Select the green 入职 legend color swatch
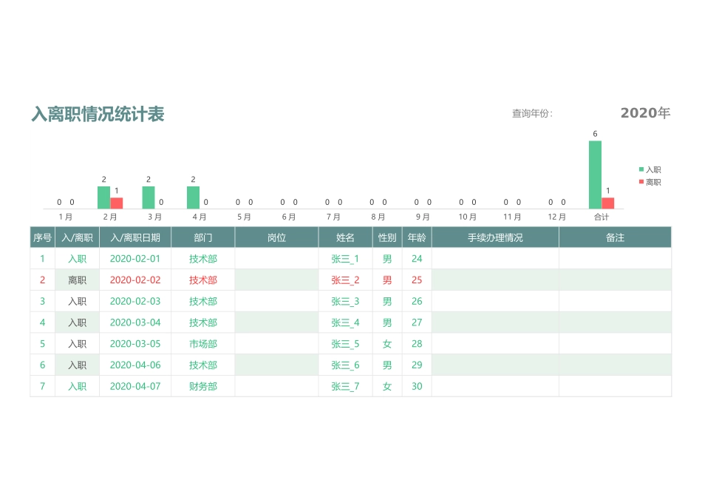The height and width of the screenshot is (497, 702). (x=641, y=169)
